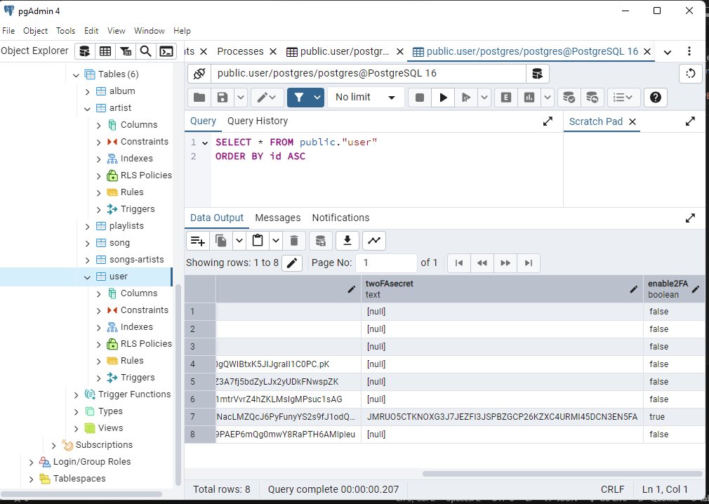This screenshot has height=504, width=709.
Task: Click the Explain Analyze chart button
Action: (x=529, y=97)
